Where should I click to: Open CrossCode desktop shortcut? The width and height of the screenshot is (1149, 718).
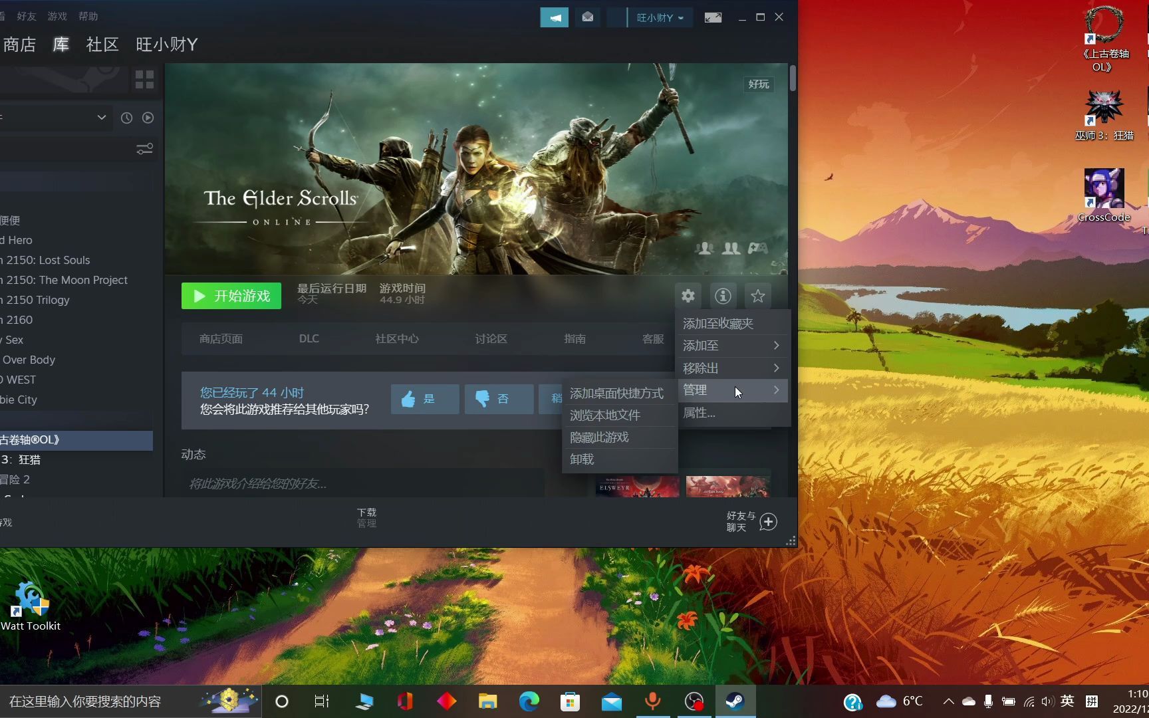(x=1104, y=195)
